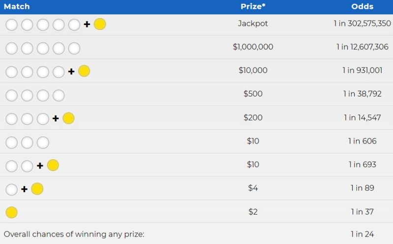Click the yellow ball in the $10,000 row
Viewport: 393px width, 244px height.
coord(84,71)
